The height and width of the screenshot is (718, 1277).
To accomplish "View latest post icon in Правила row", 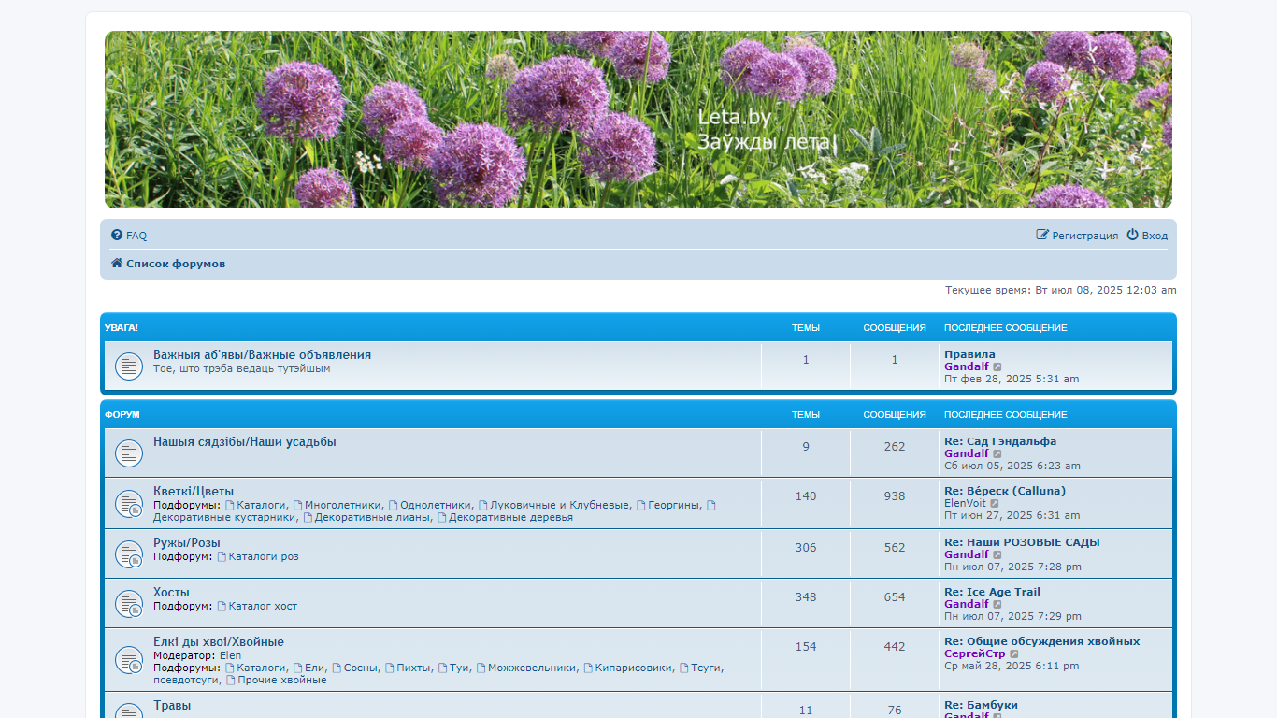I will (997, 367).
